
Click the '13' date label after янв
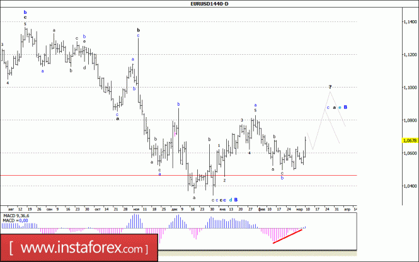pyautogui.click(x=231, y=209)
